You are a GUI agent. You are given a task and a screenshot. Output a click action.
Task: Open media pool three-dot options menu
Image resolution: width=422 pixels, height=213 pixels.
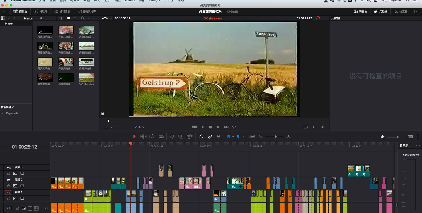pos(95,18)
